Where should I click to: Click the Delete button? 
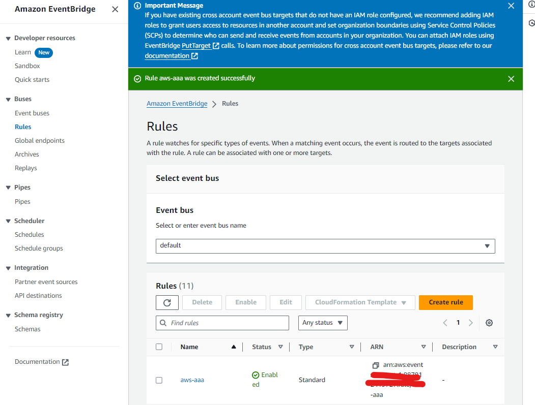coord(202,302)
